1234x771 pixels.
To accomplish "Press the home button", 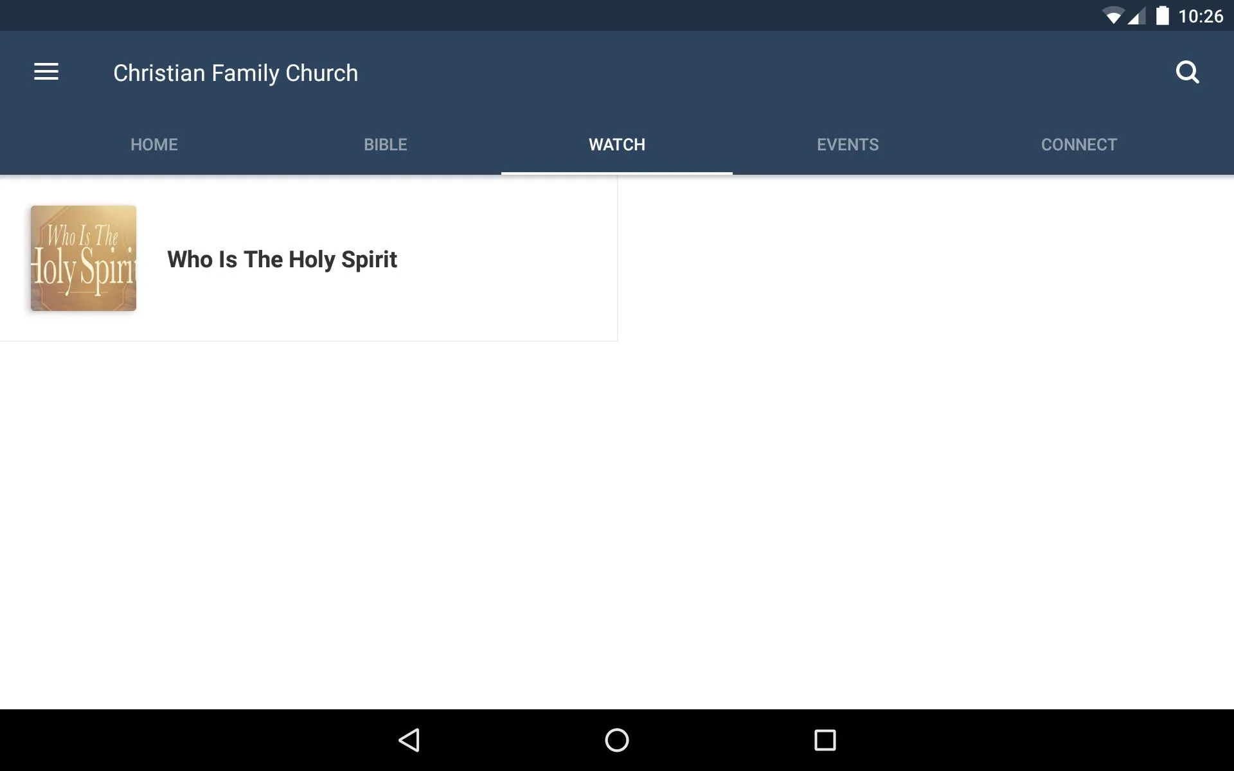I will tap(616, 739).
